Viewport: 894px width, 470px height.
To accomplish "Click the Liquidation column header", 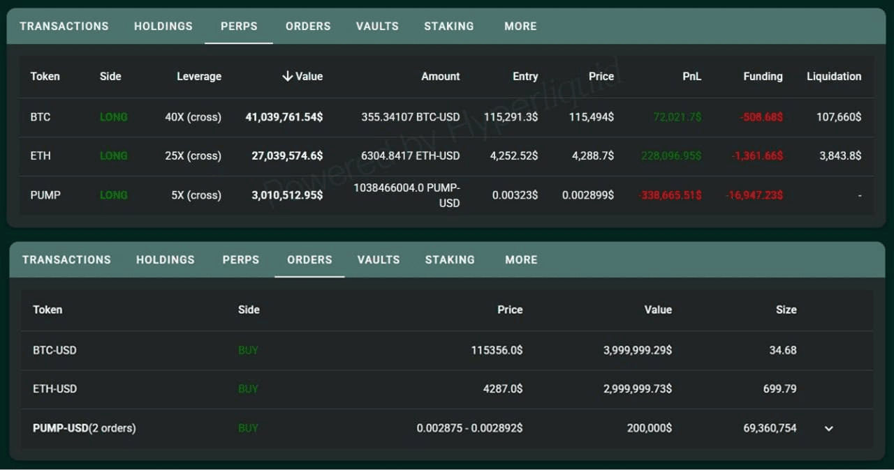I will click(833, 77).
